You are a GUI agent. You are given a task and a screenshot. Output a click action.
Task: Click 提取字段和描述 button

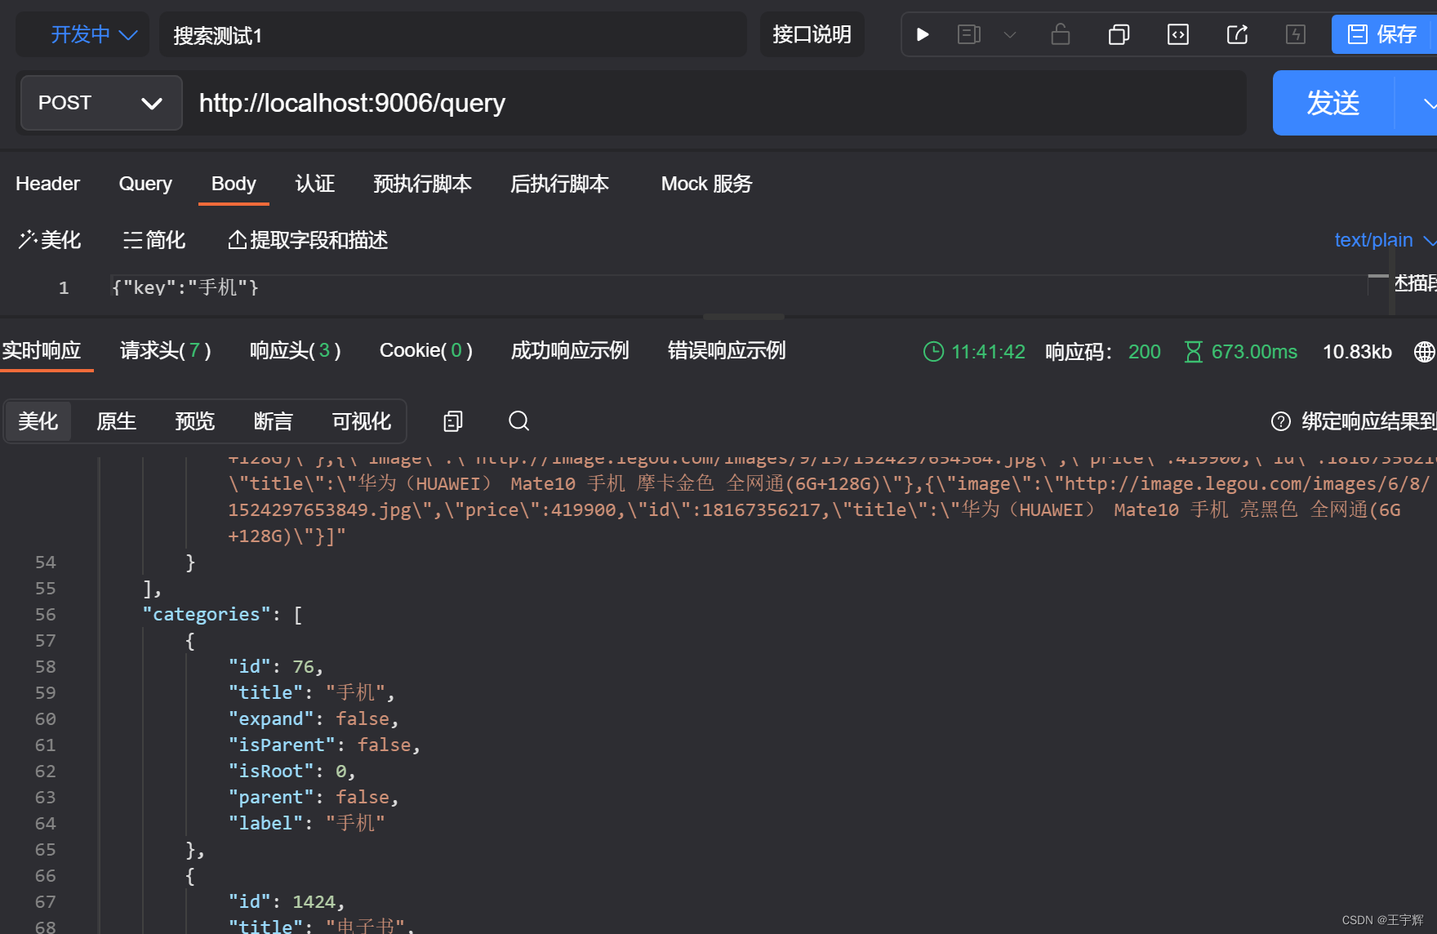click(308, 240)
